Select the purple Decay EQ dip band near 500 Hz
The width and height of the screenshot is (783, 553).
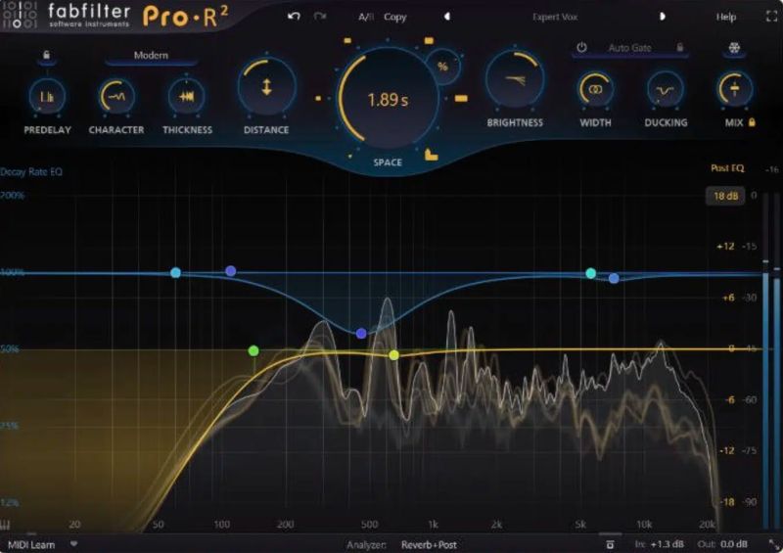pos(361,333)
